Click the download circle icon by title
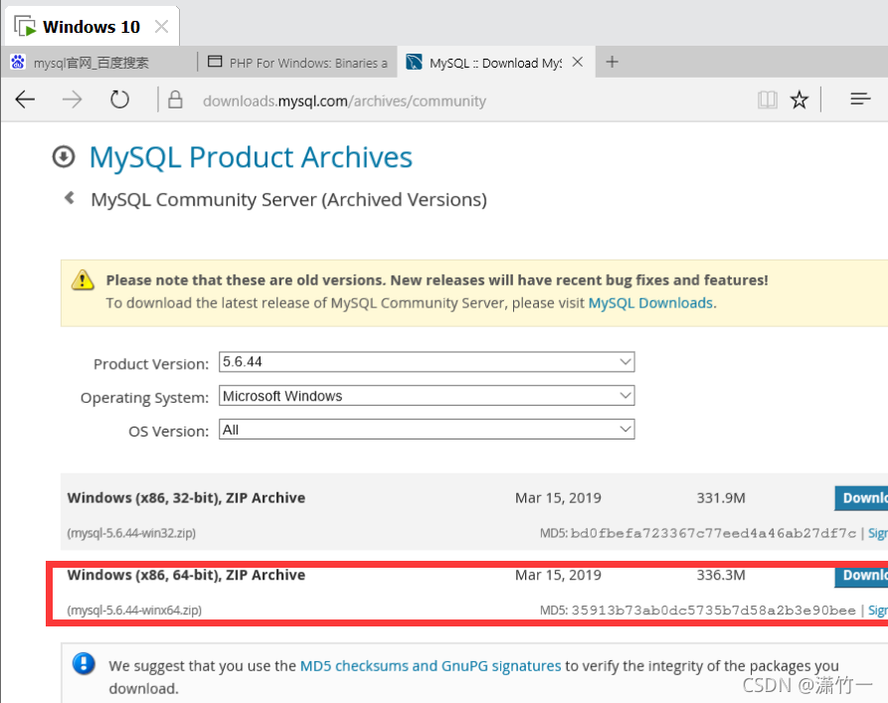 coord(64,157)
